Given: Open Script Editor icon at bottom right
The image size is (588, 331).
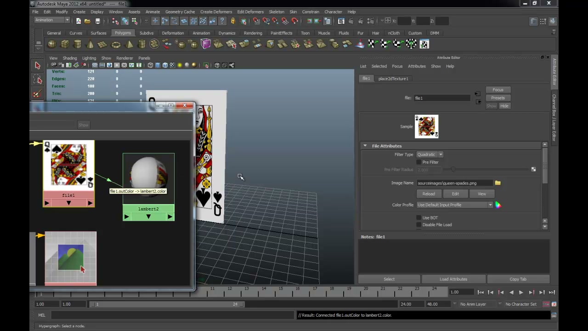Looking at the screenshot, I should [554, 315].
